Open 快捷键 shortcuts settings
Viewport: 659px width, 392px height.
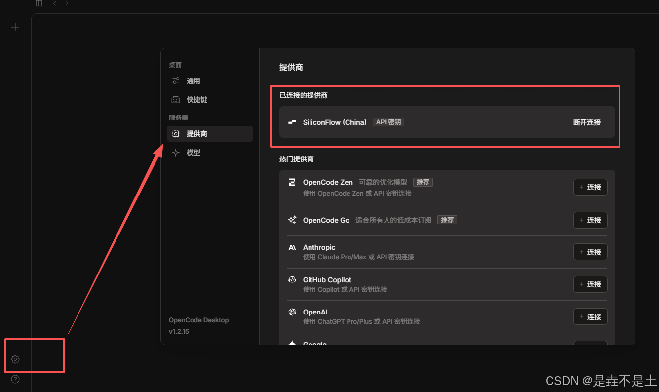tap(210, 100)
